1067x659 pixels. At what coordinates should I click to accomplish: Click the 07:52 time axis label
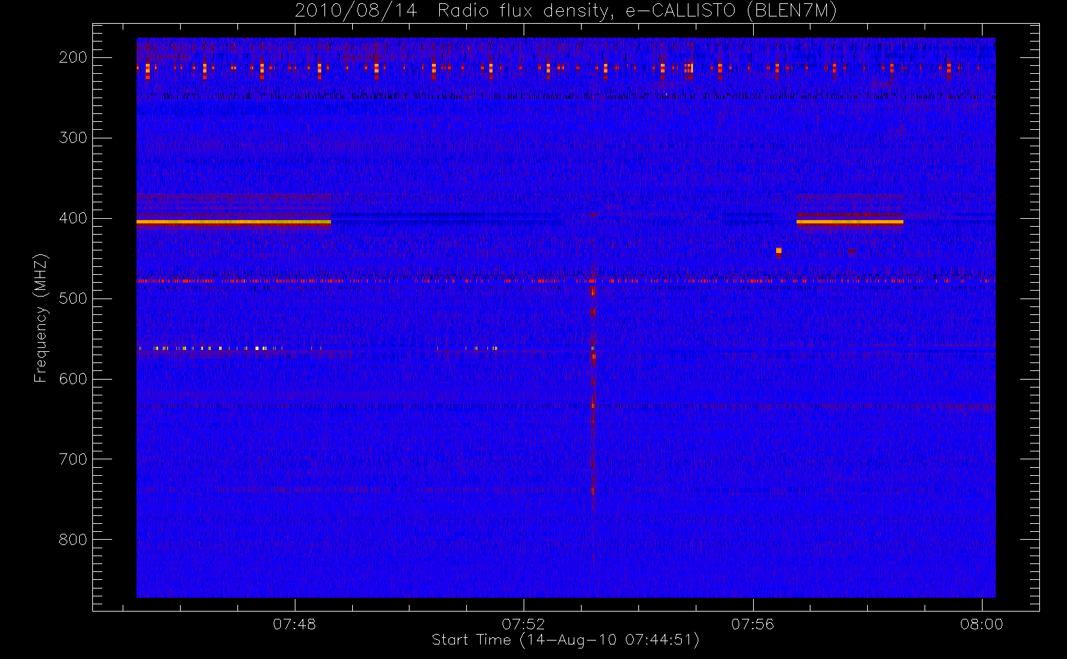pos(524,623)
